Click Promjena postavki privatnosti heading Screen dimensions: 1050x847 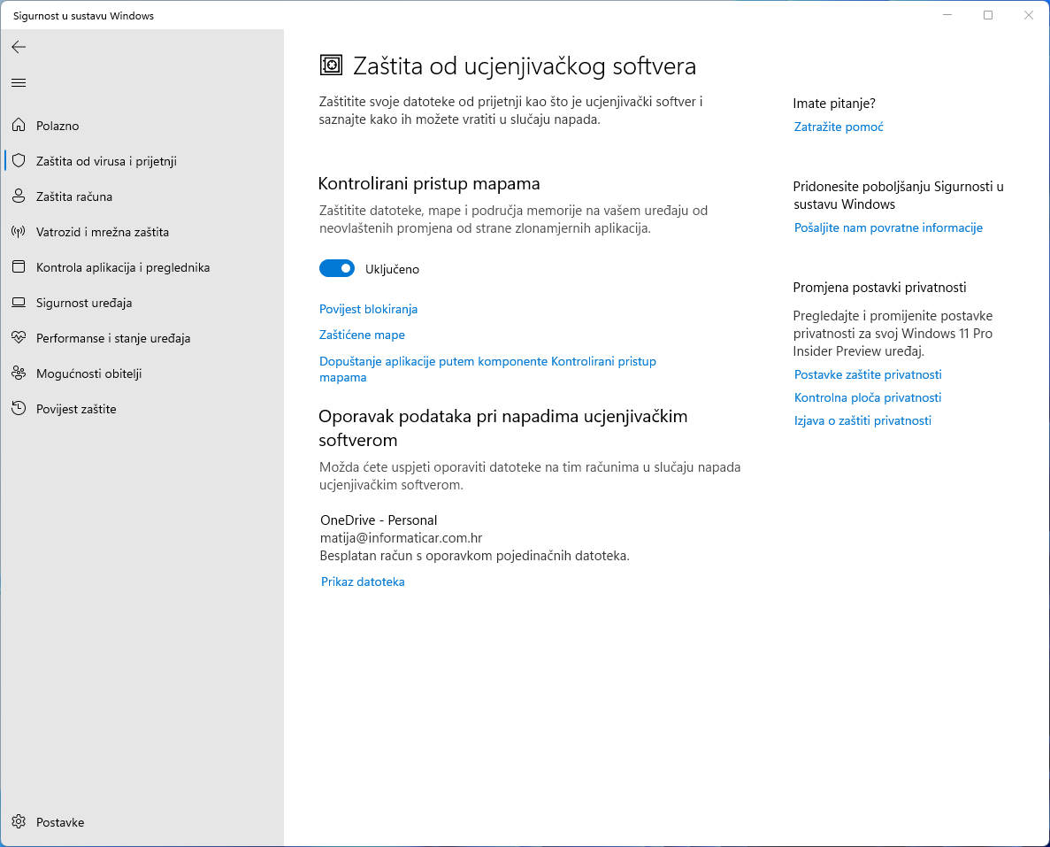pyautogui.click(x=879, y=288)
